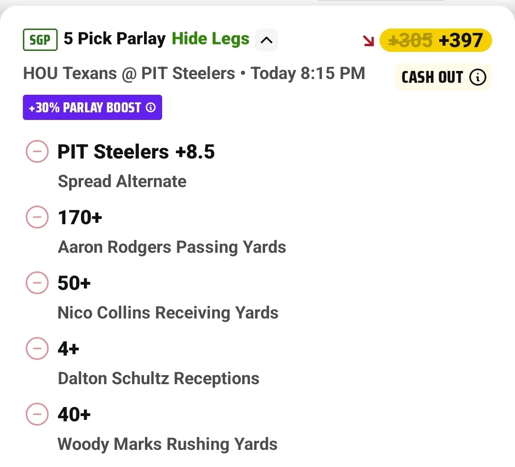Click the minus icon beside 4+ receptions
This screenshot has height=467, width=515.
click(37, 349)
